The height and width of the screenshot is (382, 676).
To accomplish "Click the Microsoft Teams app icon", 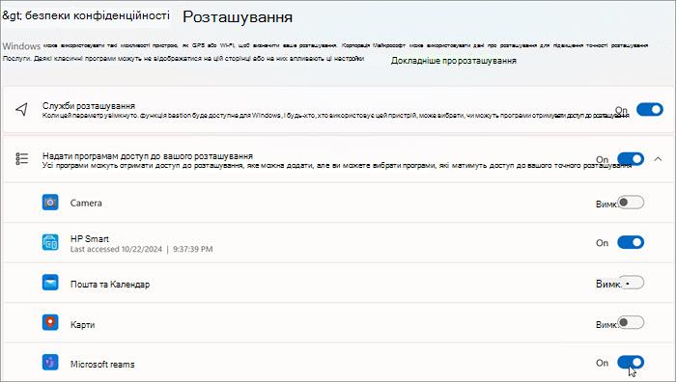I will [50, 363].
